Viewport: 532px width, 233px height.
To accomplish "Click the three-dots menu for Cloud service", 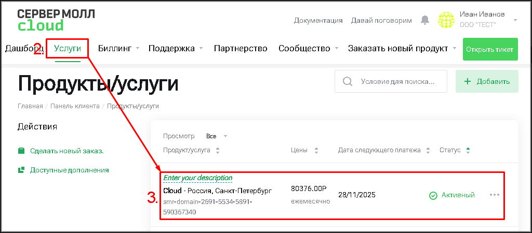I will point(494,195).
